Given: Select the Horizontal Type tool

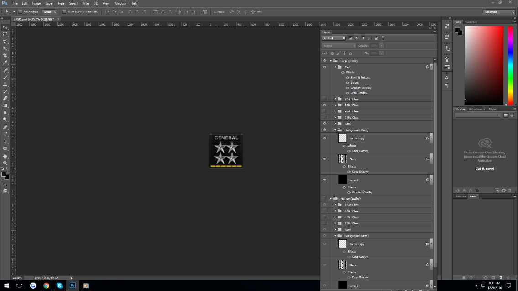Looking at the screenshot, I should click(x=5, y=134).
